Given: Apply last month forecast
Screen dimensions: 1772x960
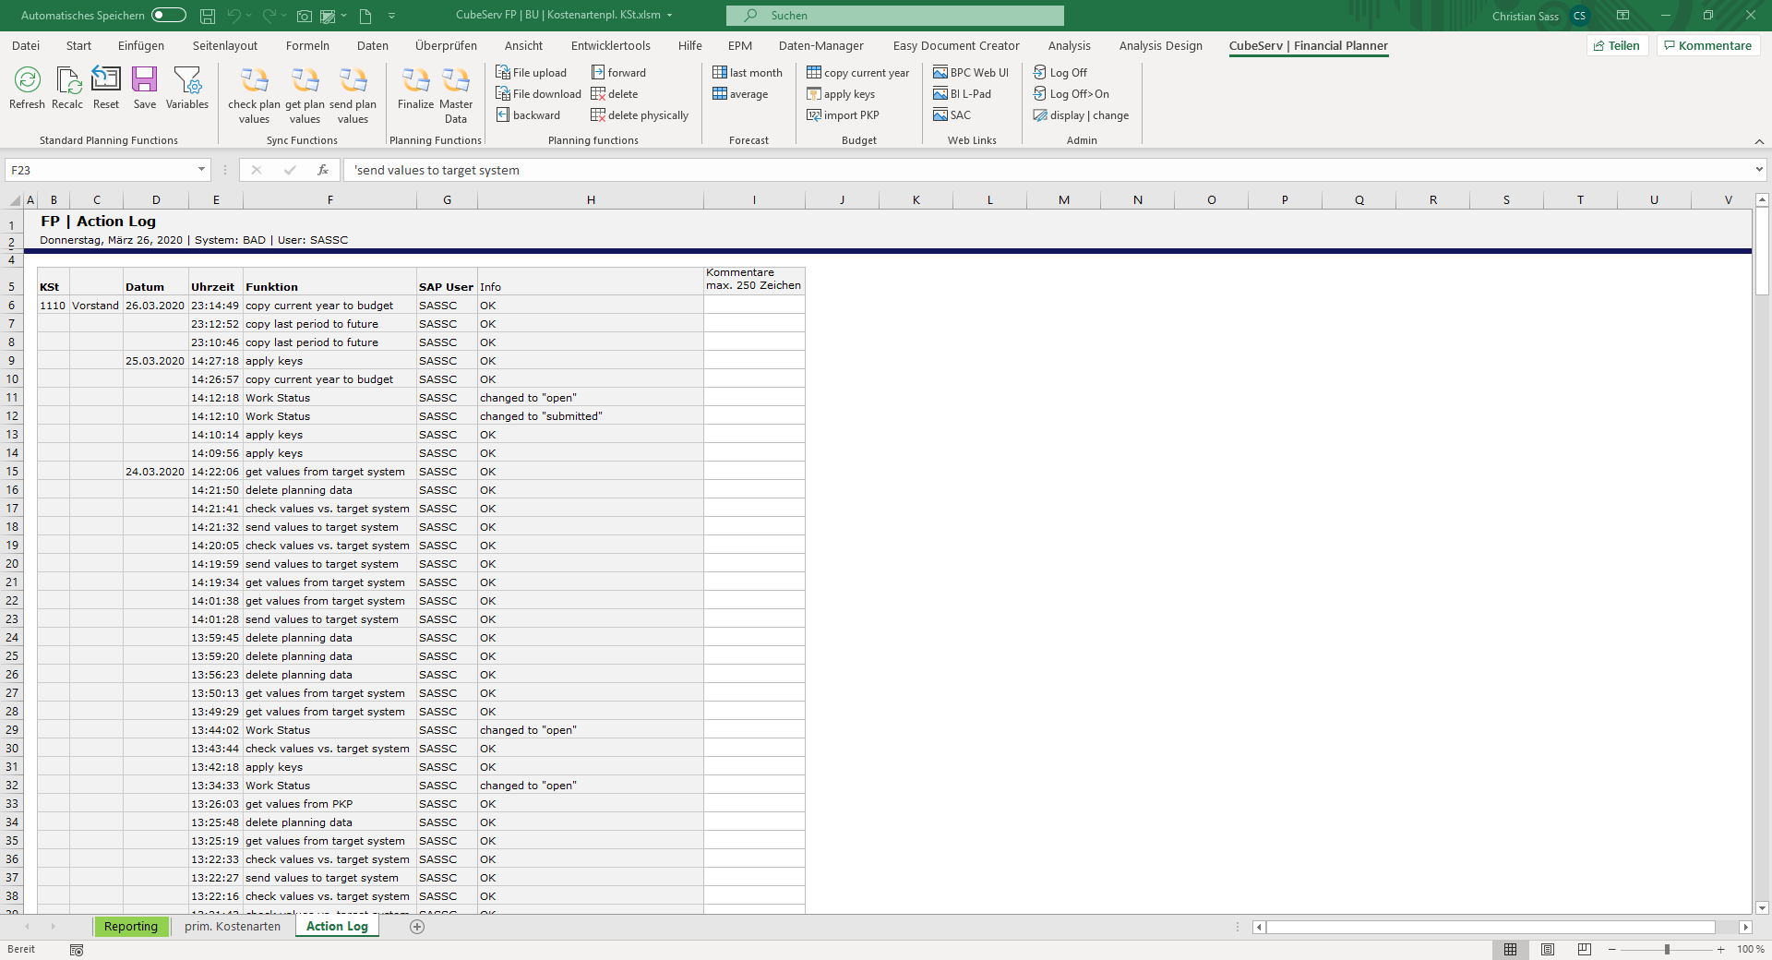Looking at the screenshot, I should 748,72.
